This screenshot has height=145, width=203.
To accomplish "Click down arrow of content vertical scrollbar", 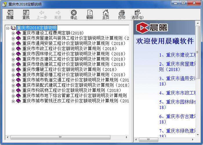I will 198,135.
